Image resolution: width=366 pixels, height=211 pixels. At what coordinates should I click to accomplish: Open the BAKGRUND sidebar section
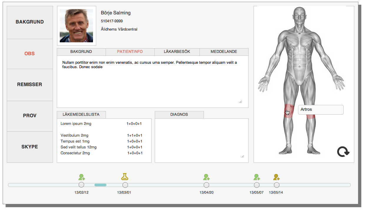(x=30, y=22)
